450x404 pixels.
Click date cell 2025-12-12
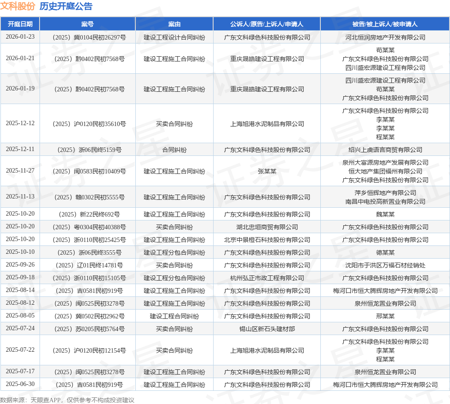[x=20, y=123]
